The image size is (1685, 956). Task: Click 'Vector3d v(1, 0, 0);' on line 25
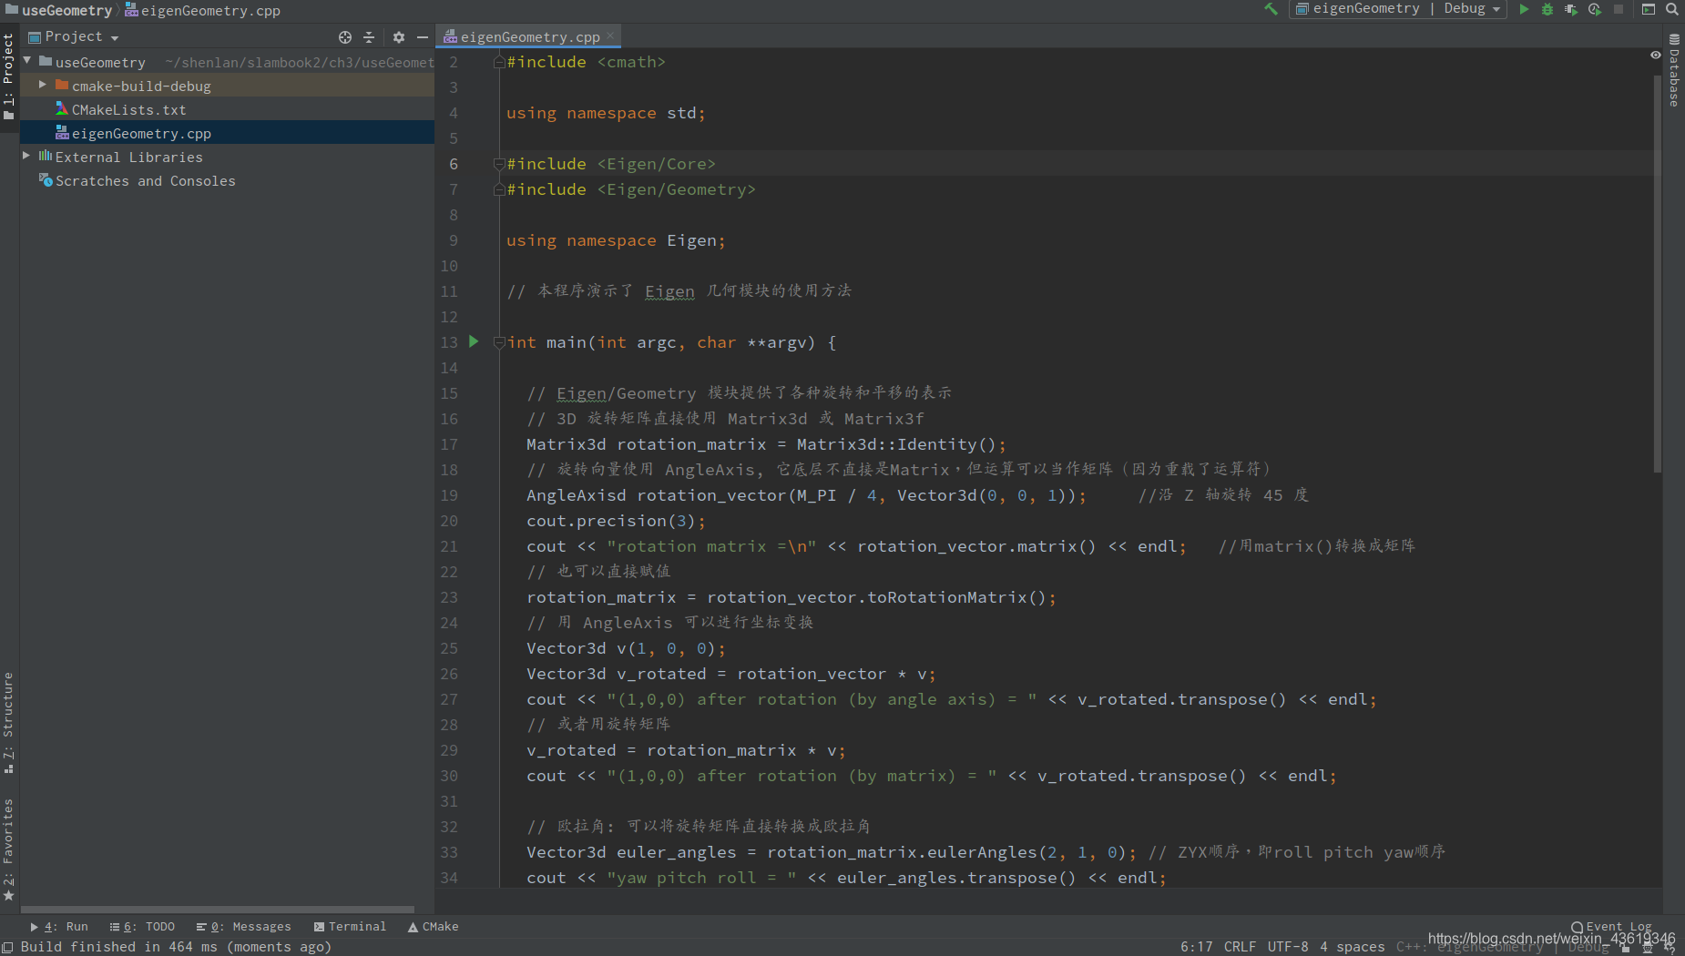point(626,648)
